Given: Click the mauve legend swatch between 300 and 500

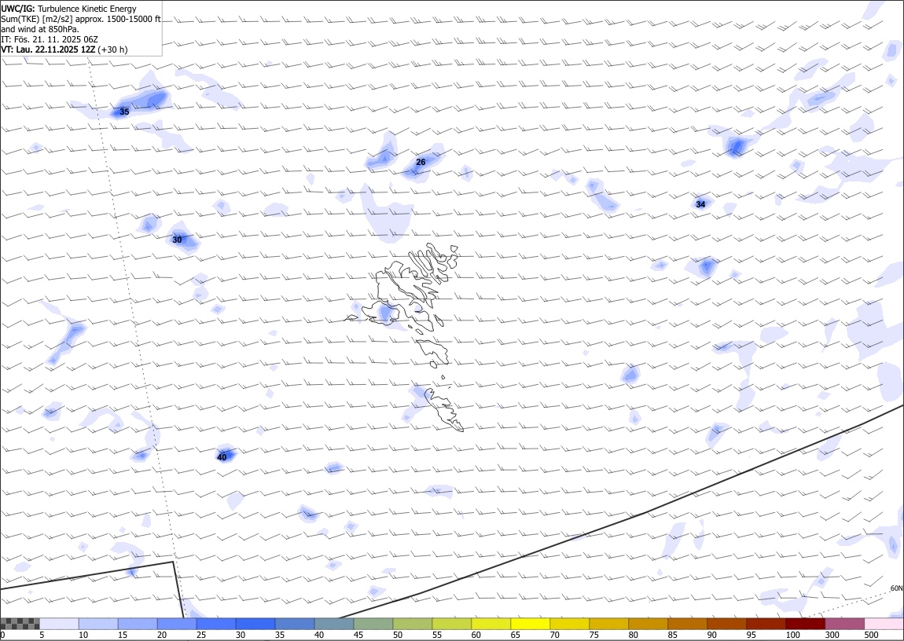Looking at the screenshot, I should coord(844,624).
